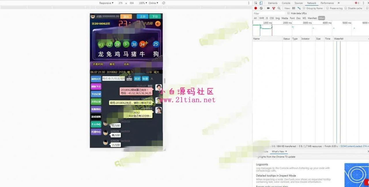Clear the network log with the clear icon
Viewport: 369px width, 187px height.
point(261,8)
